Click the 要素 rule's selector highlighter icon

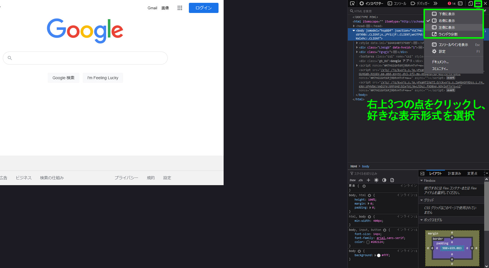point(364,186)
